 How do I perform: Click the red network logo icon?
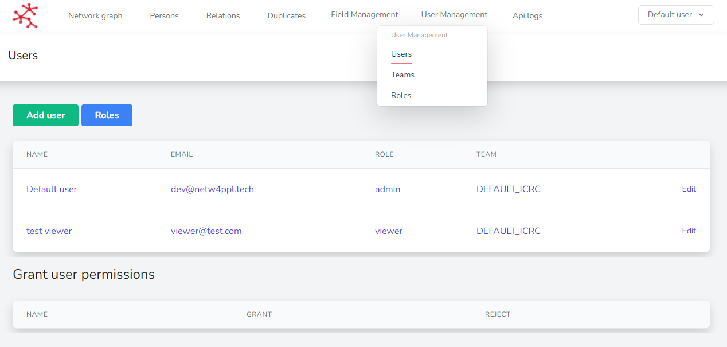(25, 15)
